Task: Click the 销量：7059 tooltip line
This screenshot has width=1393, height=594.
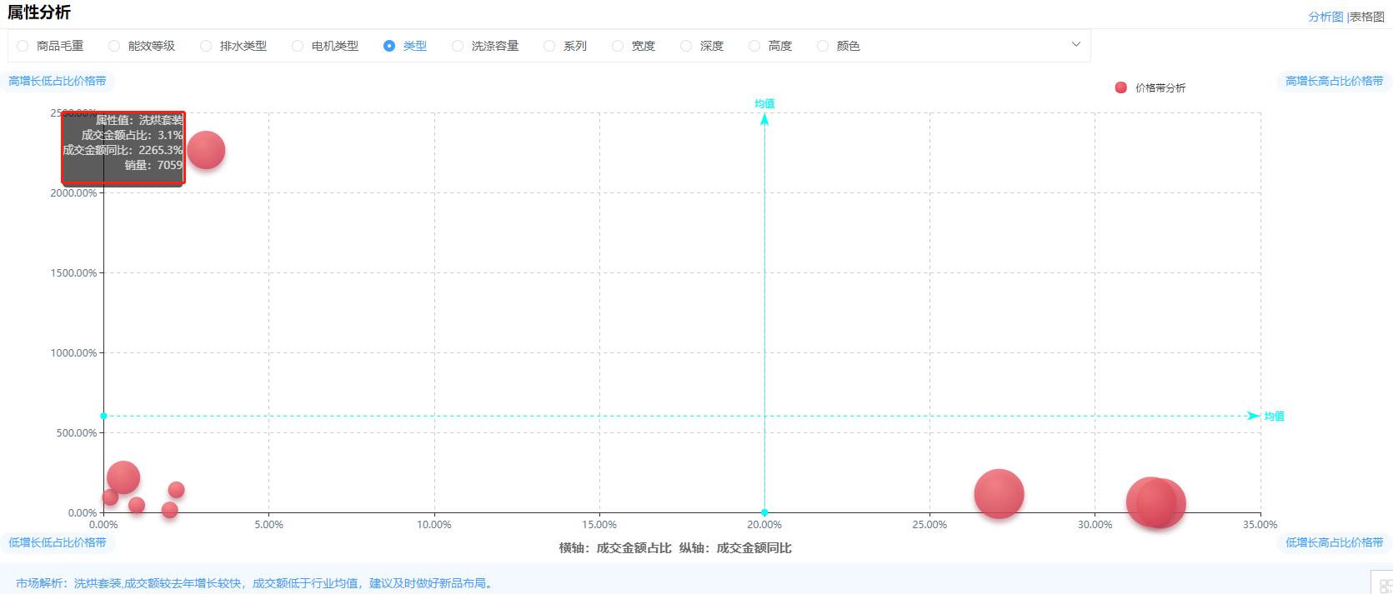Action: [x=153, y=165]
